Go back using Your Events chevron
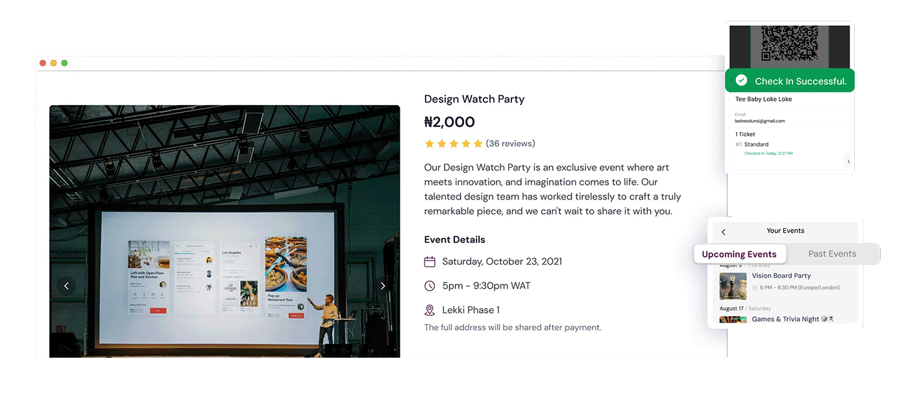906x394 pixels. pyautogui.click(x=724, y=231)
